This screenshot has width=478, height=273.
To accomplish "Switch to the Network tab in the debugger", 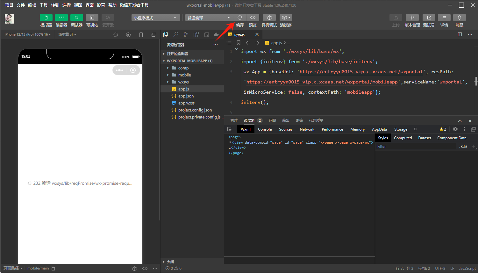I will click(x=307, y=129).
